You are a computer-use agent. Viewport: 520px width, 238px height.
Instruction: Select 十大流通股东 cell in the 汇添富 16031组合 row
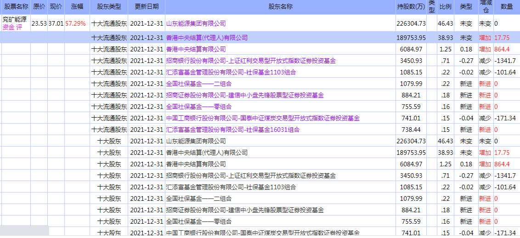(x=109, y=130)
